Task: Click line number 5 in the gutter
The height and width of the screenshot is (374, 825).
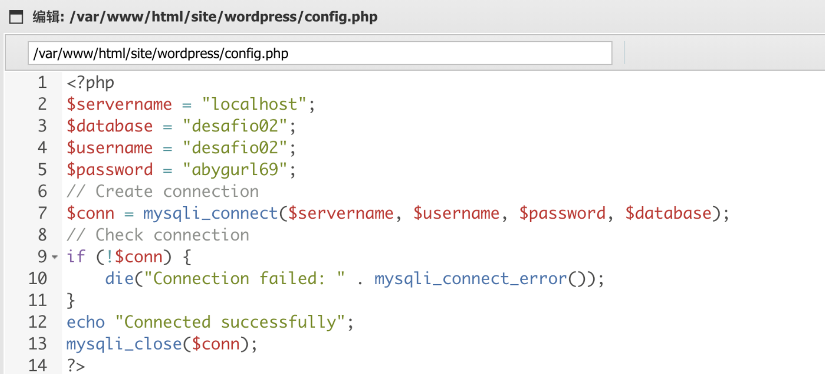Action: pyautogui.click(x=42, y=169)
